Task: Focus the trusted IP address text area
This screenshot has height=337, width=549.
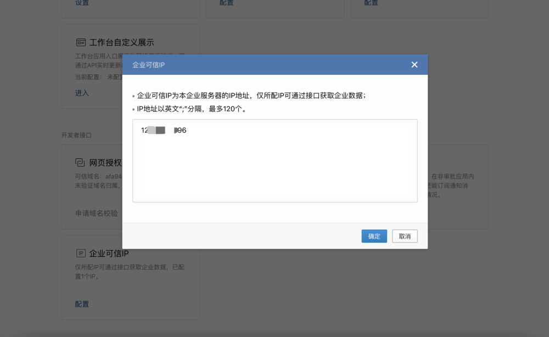Action: [x=274, y=165]
